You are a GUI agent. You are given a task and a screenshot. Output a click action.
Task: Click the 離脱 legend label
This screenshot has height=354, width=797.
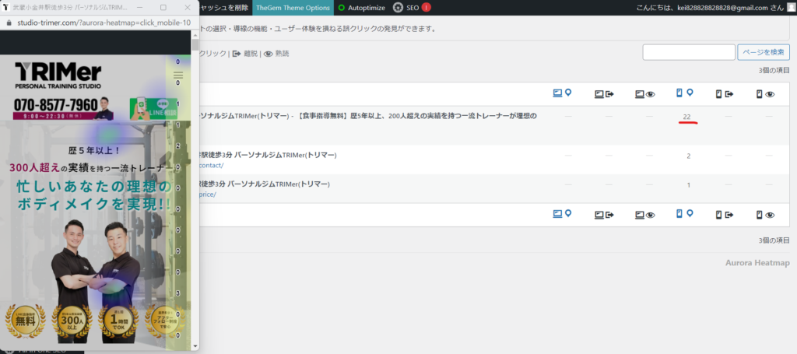pos(251,54)
